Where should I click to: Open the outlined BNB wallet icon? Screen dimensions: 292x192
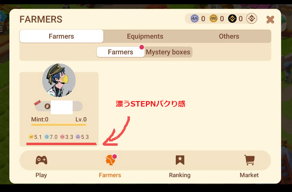[252, 19]
